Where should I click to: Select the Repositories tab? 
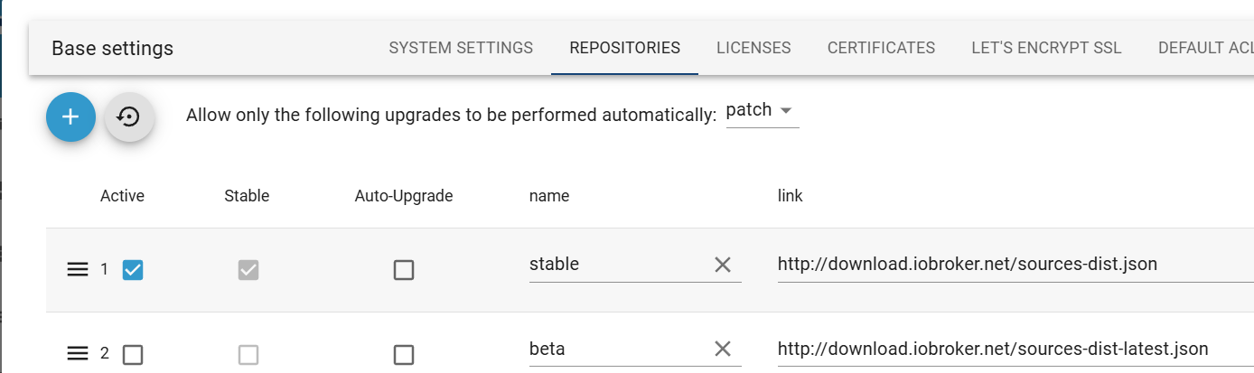pos(624,48)
